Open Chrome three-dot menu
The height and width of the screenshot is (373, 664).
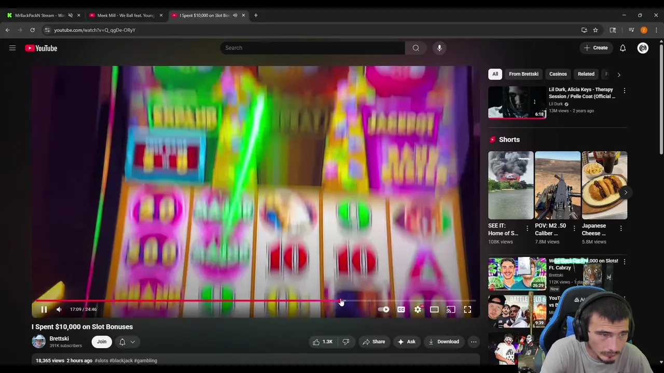click(x=656, y=30)
